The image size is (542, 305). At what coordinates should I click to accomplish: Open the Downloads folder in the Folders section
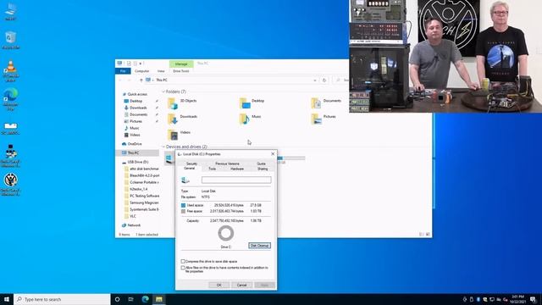click(x=183, y=119)
